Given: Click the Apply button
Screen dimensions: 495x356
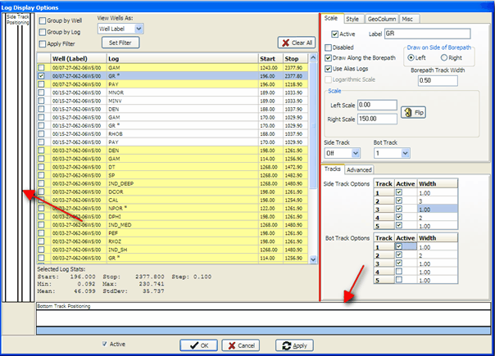Looking at the screenshot, I should (294, 345).
